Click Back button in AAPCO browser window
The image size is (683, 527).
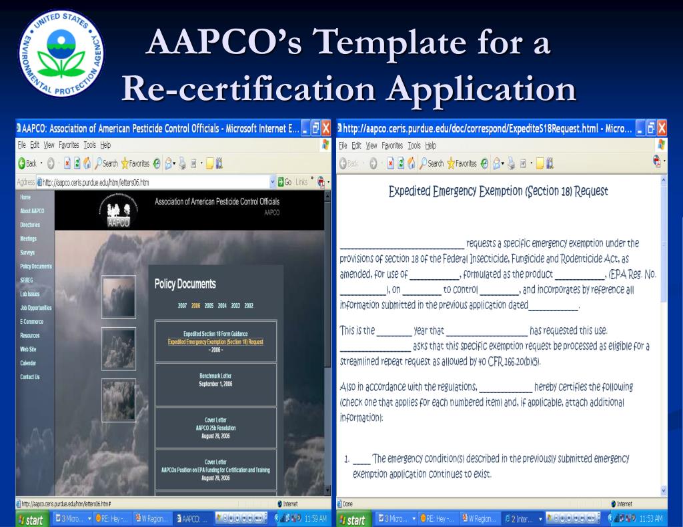coord(27,164)
